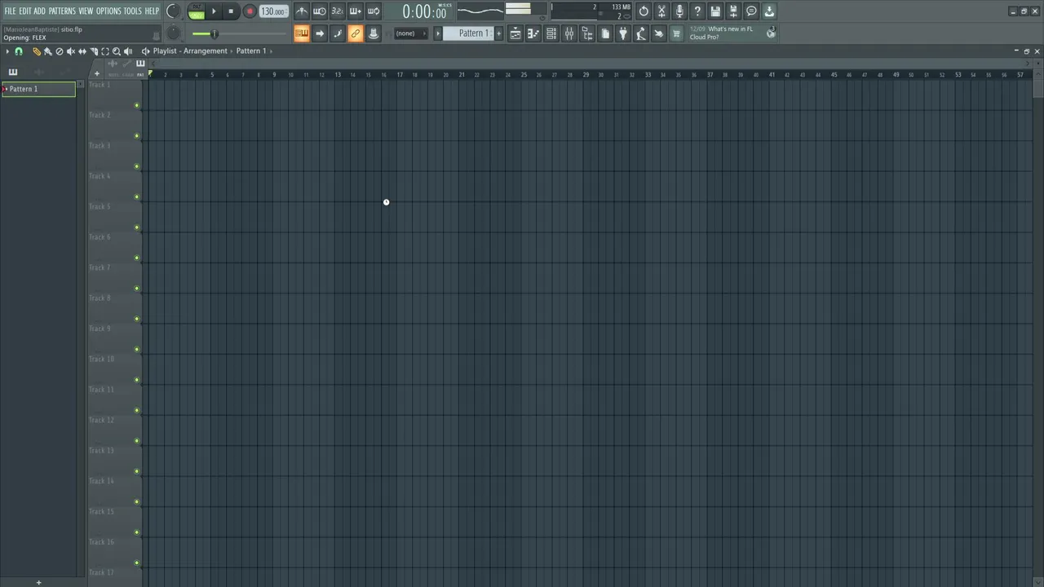
Task: Open the Channel rack view
Action: click(551, 33)
